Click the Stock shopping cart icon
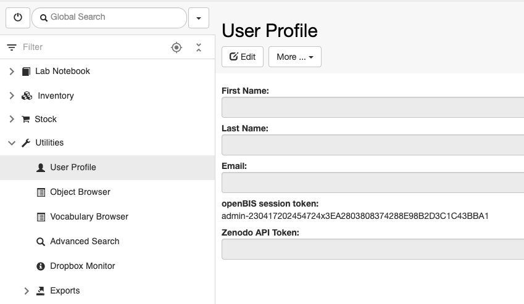The height and width of the screenshot is (304, 524). point(26,119)
